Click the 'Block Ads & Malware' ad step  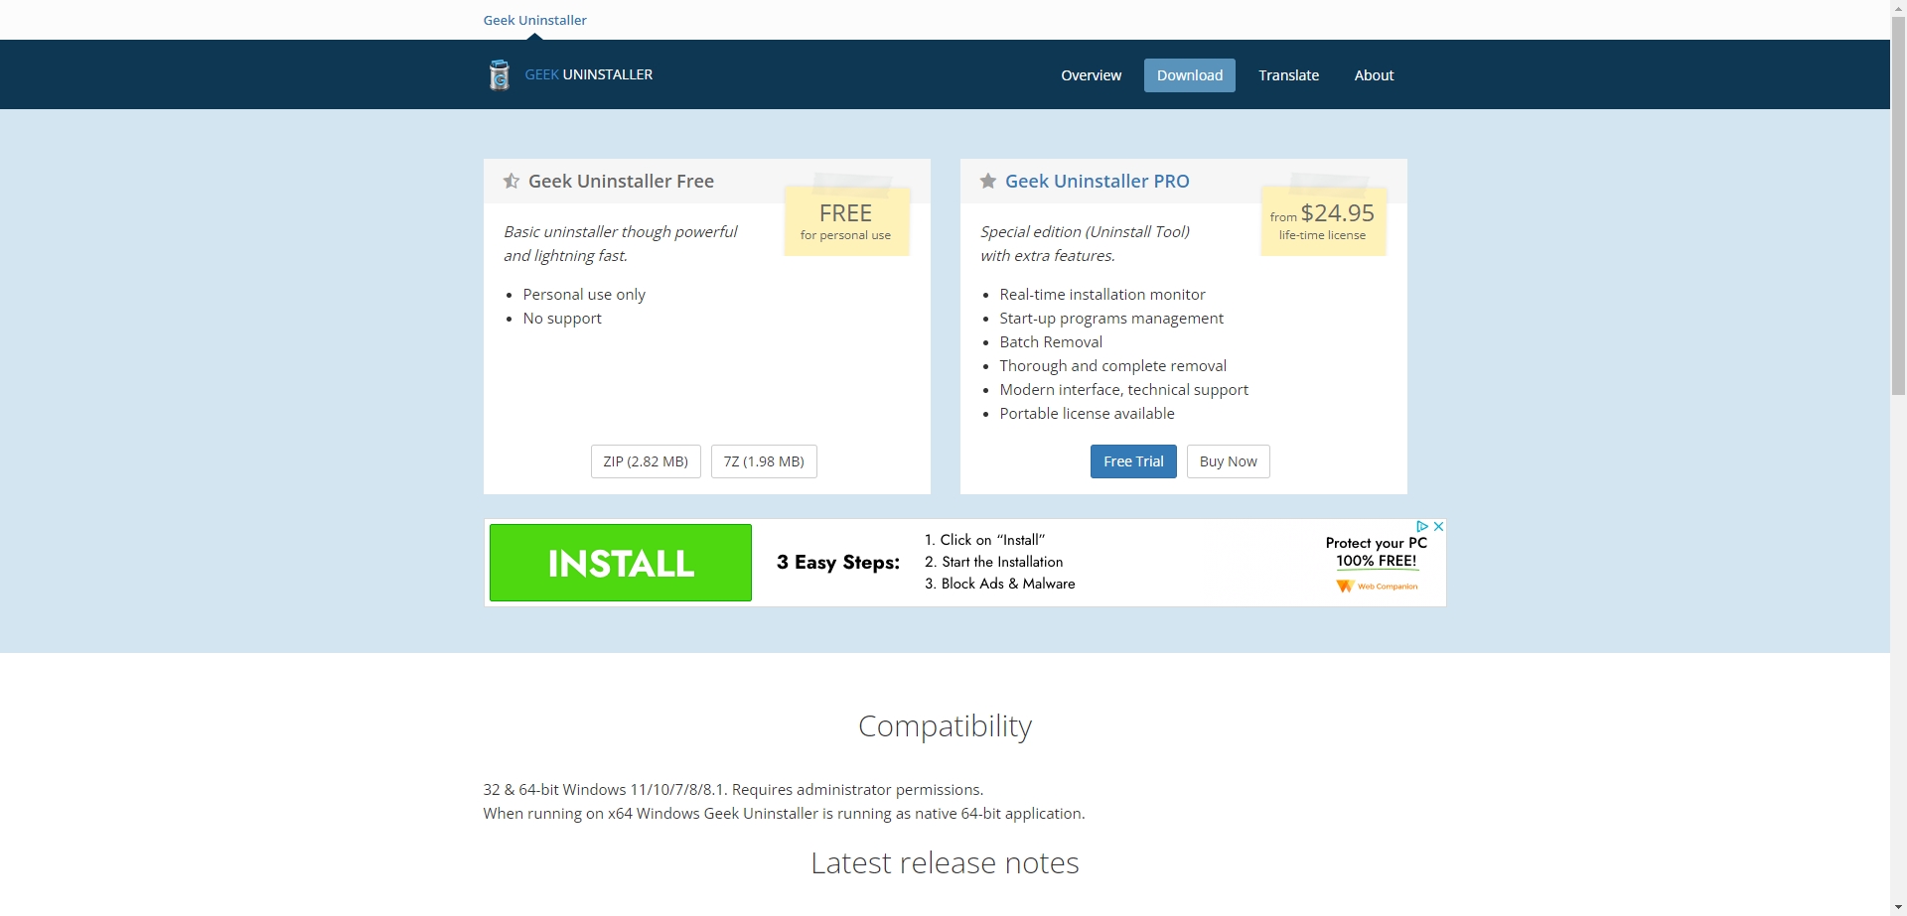tap(1000, 584)
